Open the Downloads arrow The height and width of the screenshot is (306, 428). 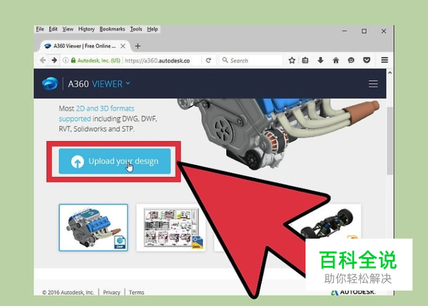321,61
